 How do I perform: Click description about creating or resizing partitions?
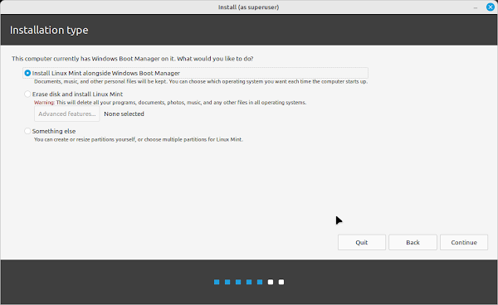139,139
